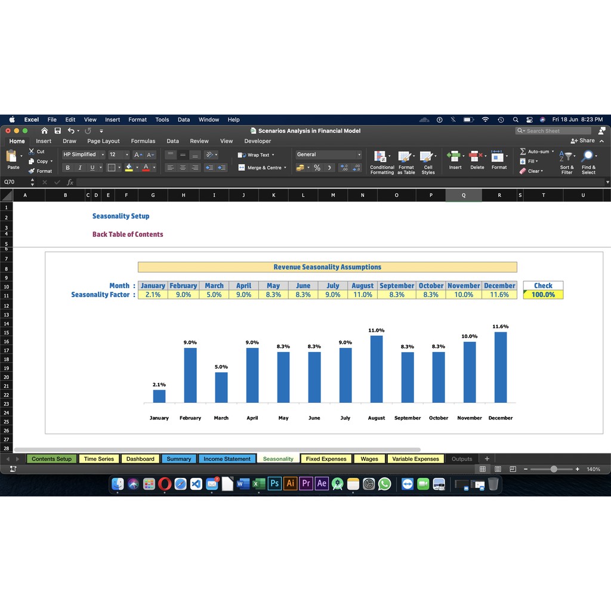611x611 pixels.
Task: Click the Sort & Filter icon
Action: (567, 157)
